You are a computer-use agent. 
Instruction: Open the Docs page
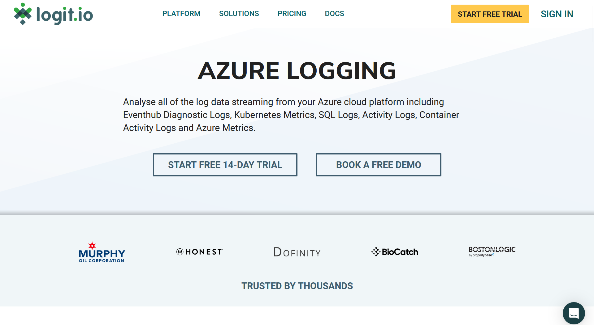click(x=334, y=14)
